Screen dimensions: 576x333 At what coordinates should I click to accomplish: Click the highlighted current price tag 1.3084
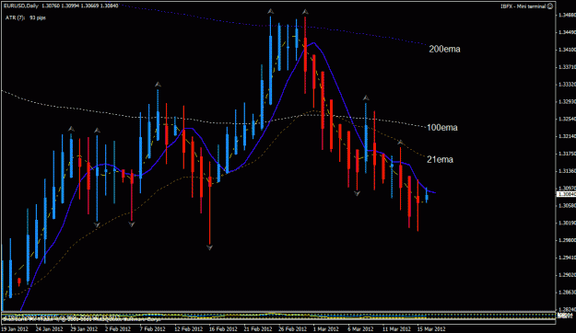(x=566, y=194)
